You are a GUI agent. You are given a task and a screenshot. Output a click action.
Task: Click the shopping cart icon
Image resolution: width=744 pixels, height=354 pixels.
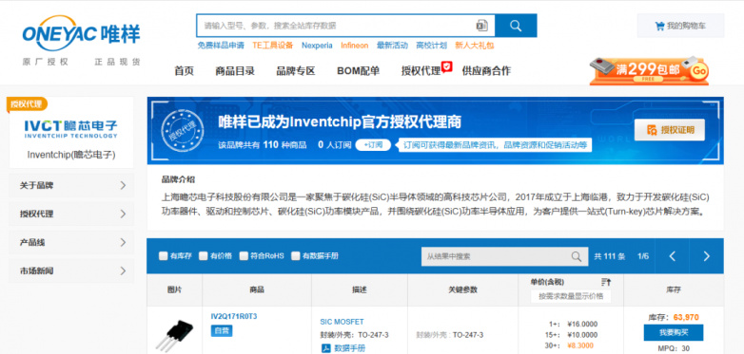(659, 26)
